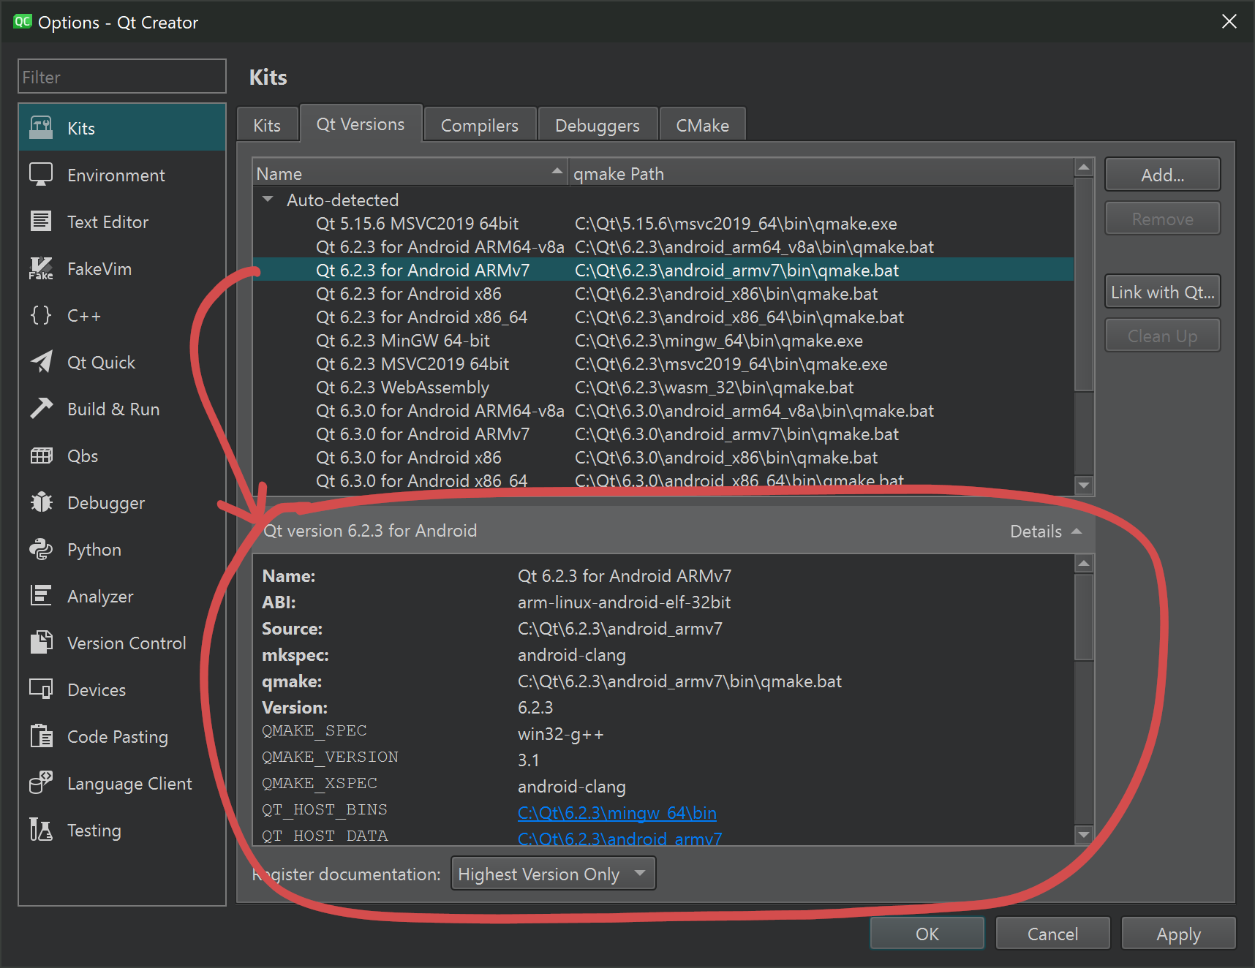Click the Kits sidebar icon

41,128
